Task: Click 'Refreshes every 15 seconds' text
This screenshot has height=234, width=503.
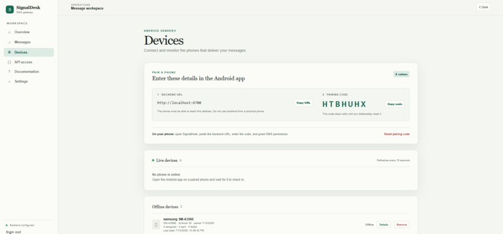Action: 393,161
